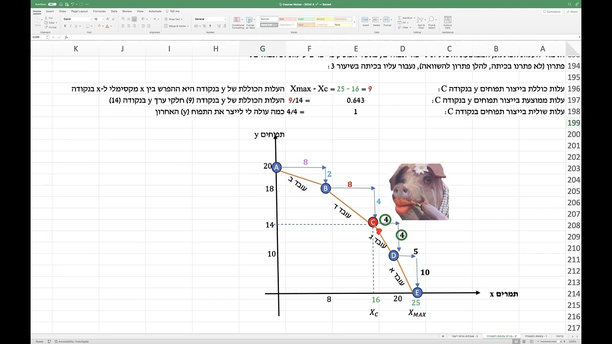
Task: Click the Format painter brush
Action: [51, 27]
